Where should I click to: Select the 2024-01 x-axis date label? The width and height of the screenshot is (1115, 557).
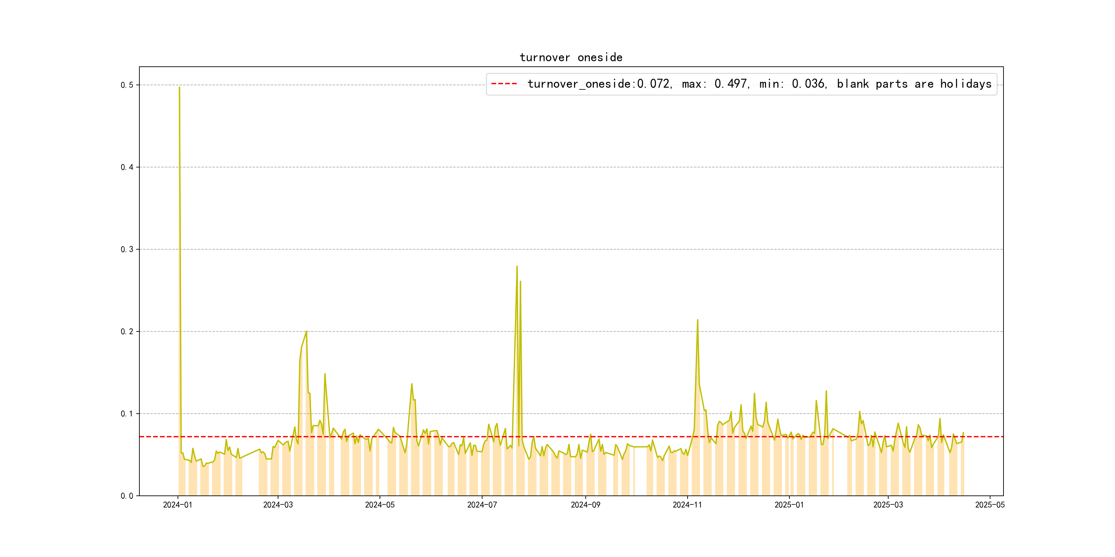[x=178, y=505]
